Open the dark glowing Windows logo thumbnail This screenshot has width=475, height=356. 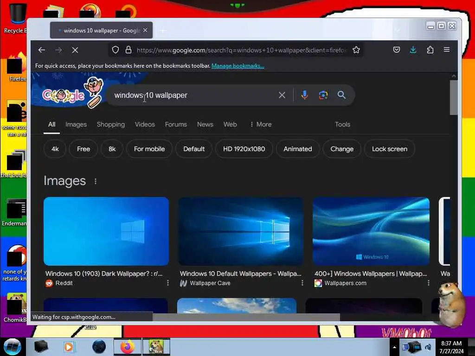241,231
